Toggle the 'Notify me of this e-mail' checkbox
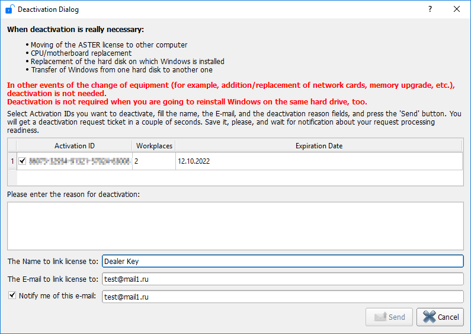The image size is (471, 334). click(12, 295)
